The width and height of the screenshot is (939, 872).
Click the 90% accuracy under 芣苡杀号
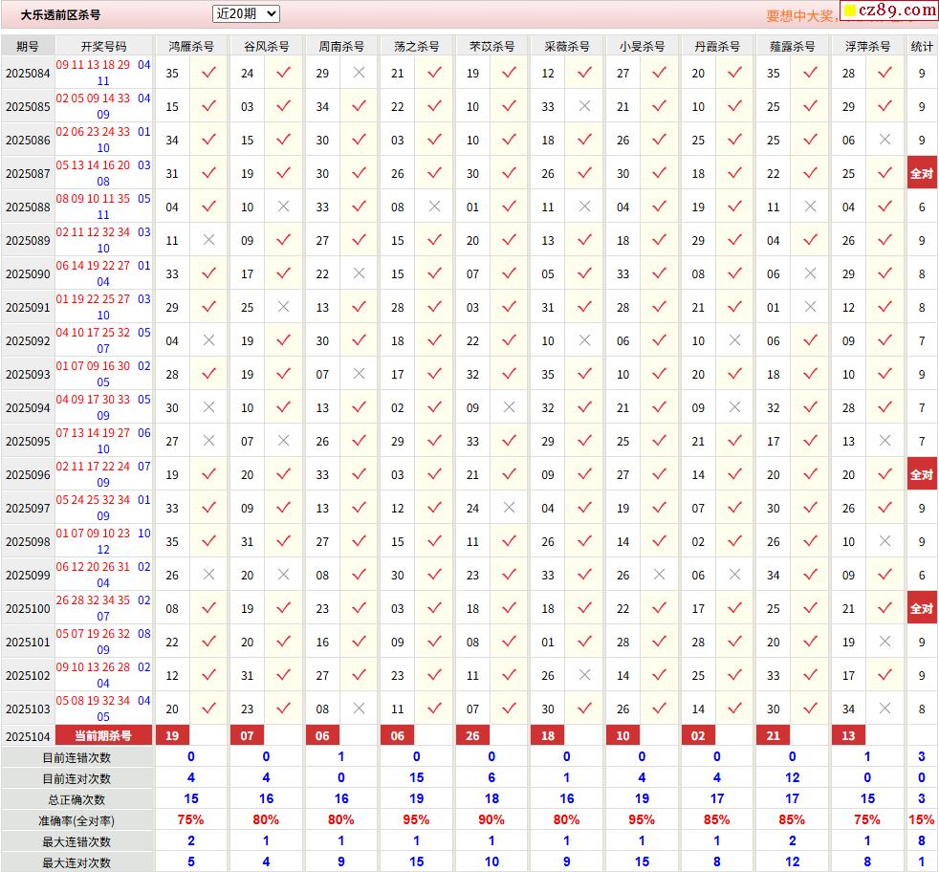[491, 820]
